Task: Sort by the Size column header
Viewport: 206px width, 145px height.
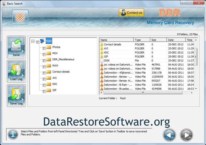Action: tap(158, 40)
